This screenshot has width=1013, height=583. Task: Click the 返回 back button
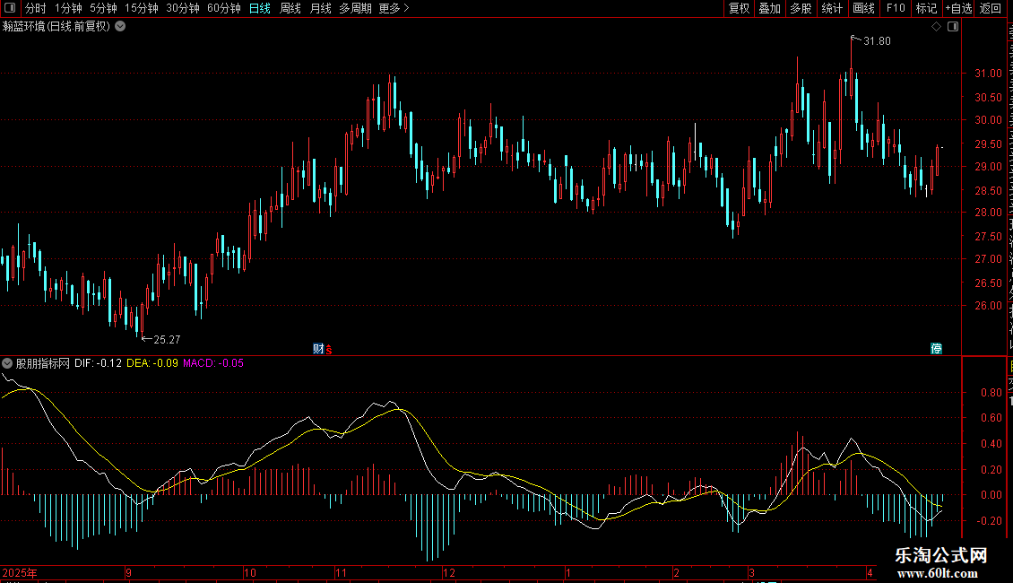click(x=991, y=8)
